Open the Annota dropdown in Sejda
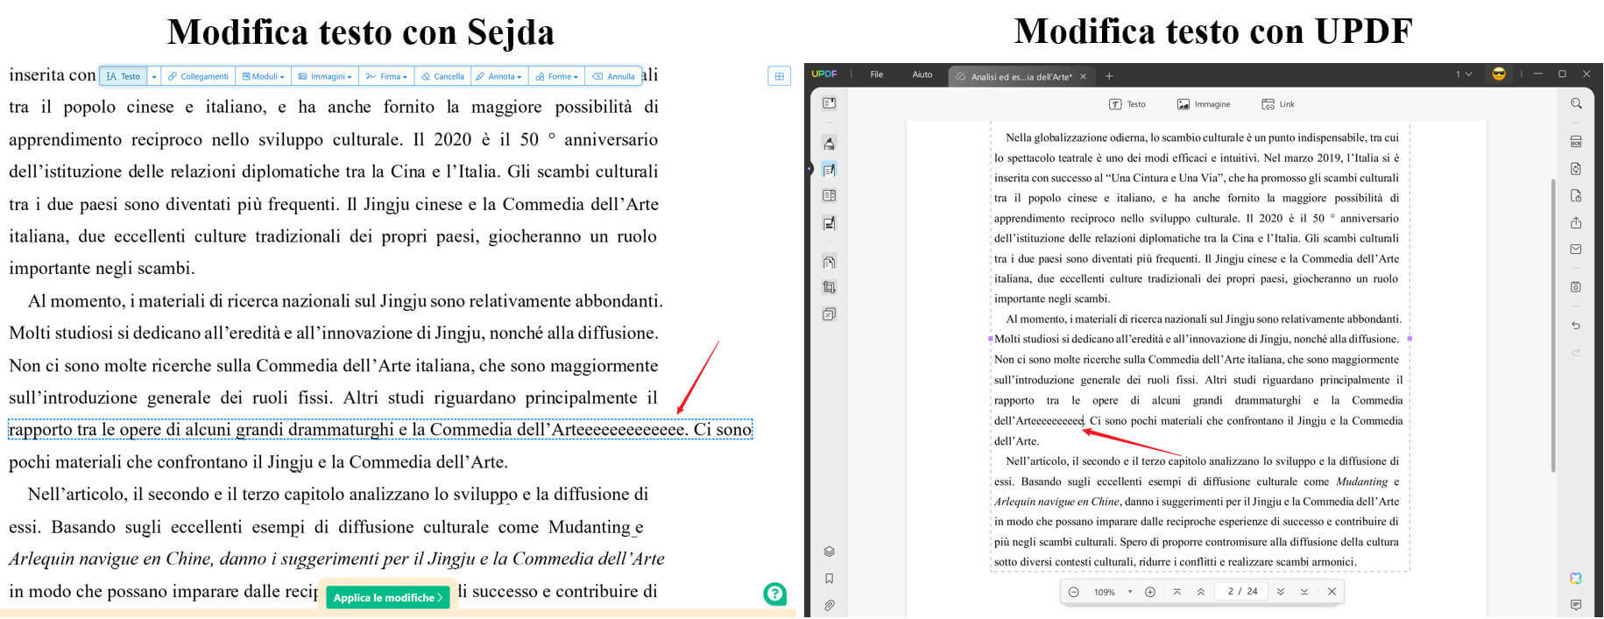This screenshot has height=619, width=1604. 499,76
